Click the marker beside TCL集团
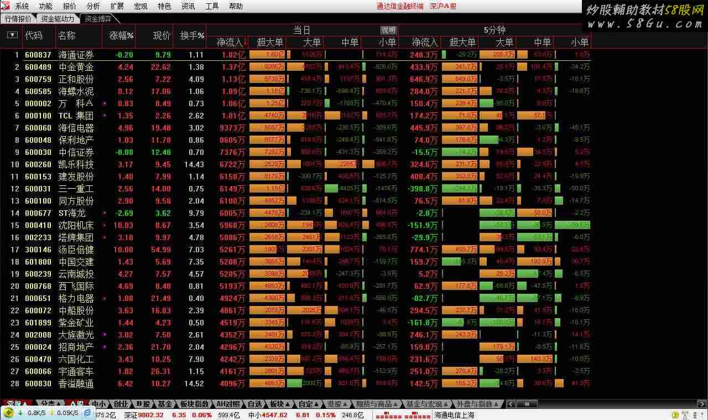This screenshot has width=708, height=420. [x=105, y=116]
